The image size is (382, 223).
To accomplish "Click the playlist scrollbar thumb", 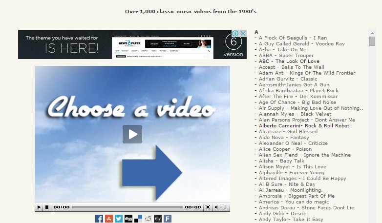I will 372,41.
